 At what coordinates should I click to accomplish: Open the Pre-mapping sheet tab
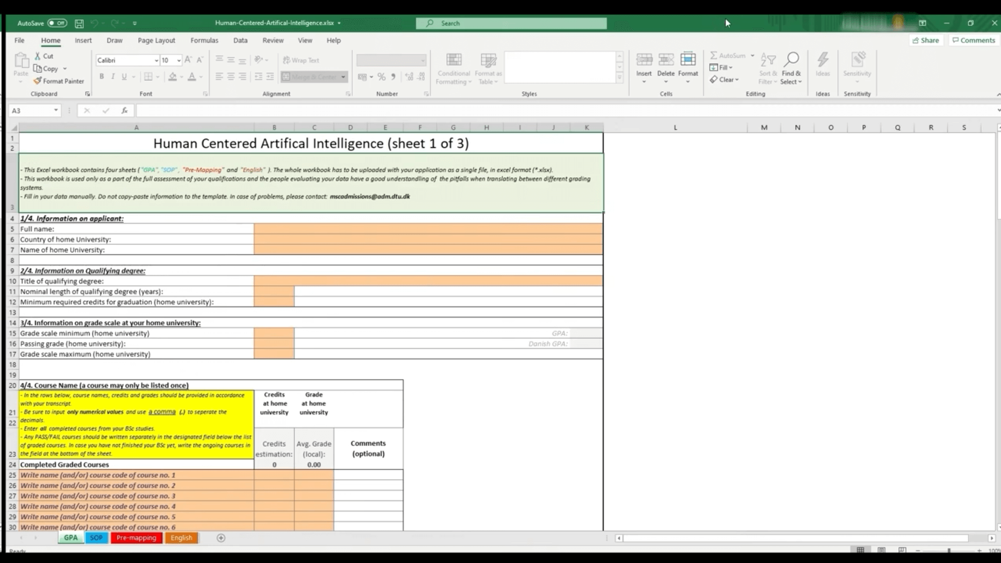(136, 537)
